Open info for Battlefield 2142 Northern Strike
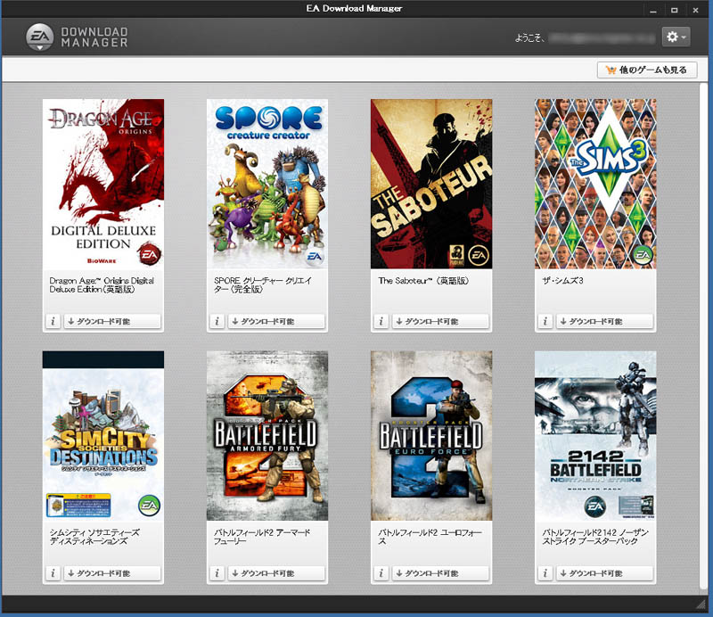 (545, 573)
